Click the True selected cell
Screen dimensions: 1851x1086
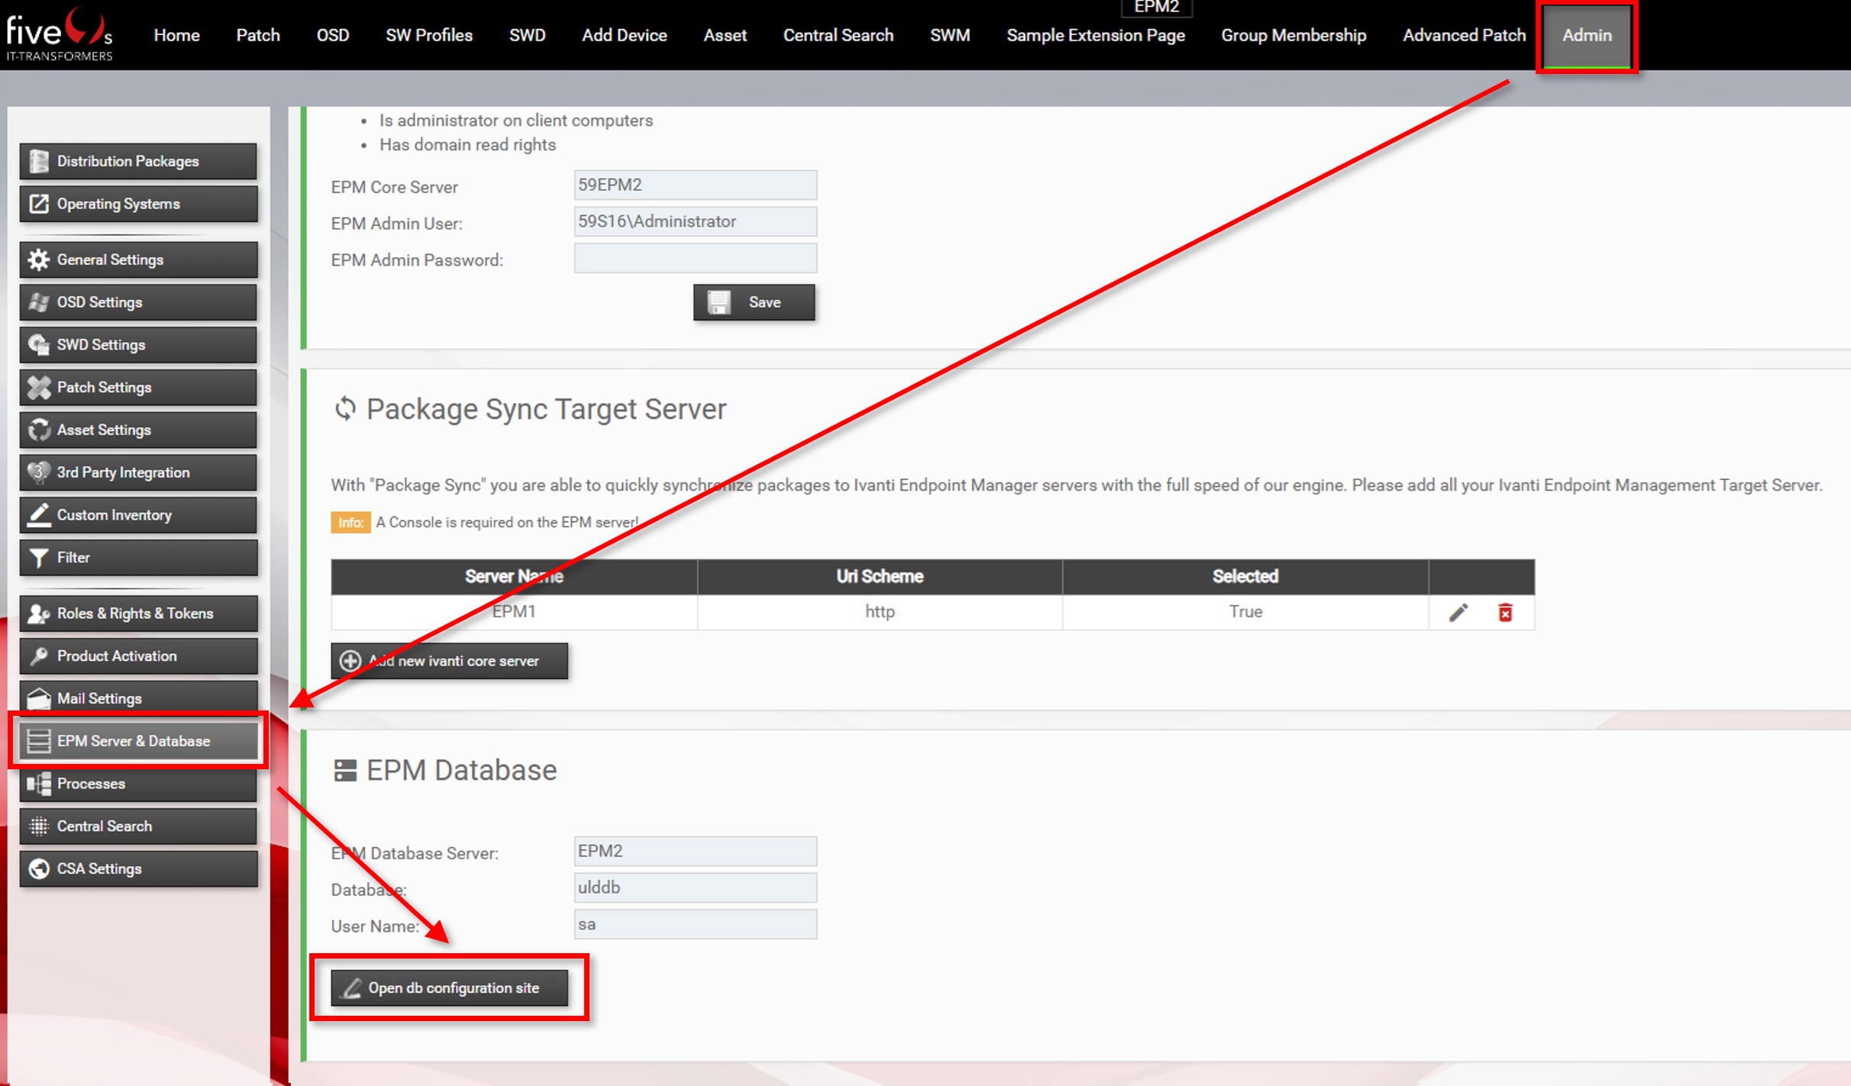(x=1245, y=612)
